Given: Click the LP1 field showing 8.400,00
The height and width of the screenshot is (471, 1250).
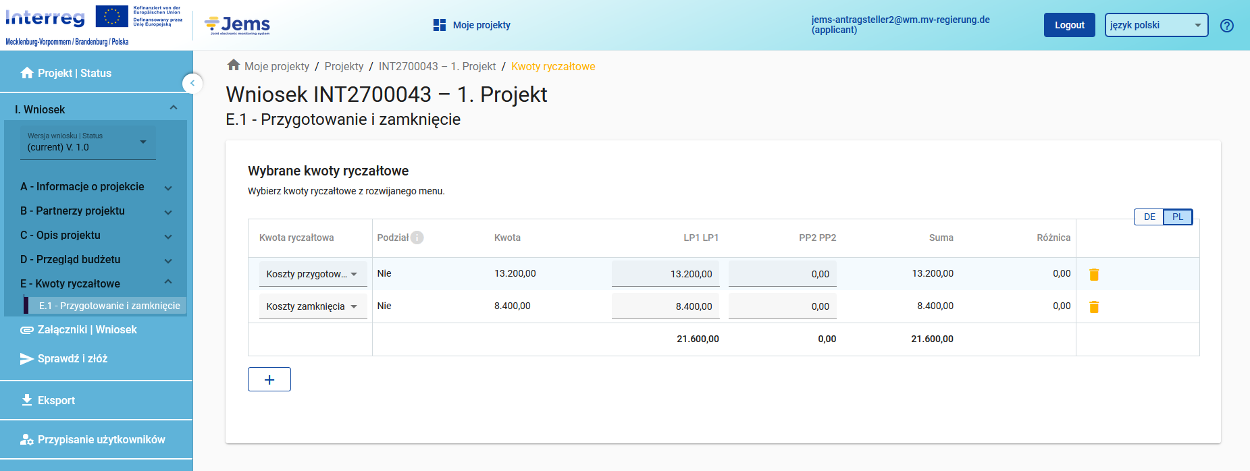Looking at the screenshot, I should tap(665, 306).
